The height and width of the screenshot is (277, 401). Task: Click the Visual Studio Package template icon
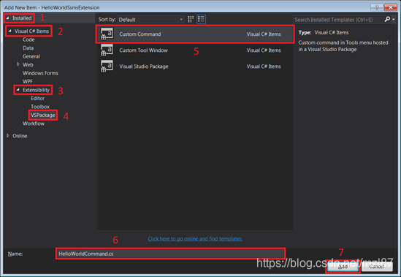(x=107, y=67)
